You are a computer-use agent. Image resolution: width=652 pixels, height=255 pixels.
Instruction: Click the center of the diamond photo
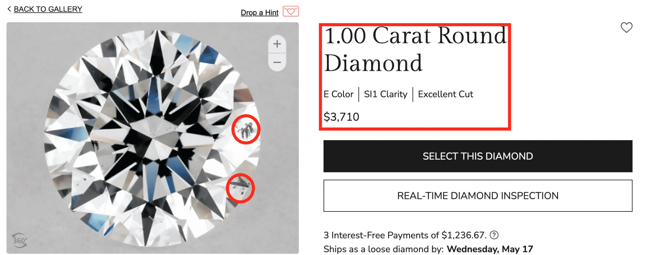[153, 138]
